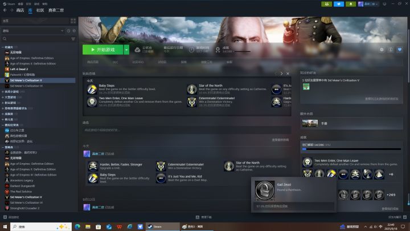The height and width of the screenshot is (231, 410).
Task: Go forward with the right arrow
Action: click(11, 10)
